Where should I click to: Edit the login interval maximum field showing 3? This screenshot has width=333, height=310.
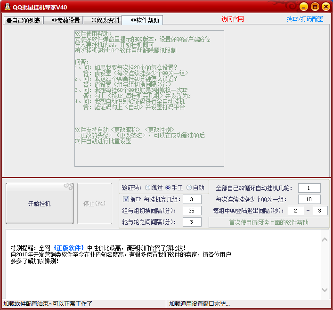pos(320,211)
